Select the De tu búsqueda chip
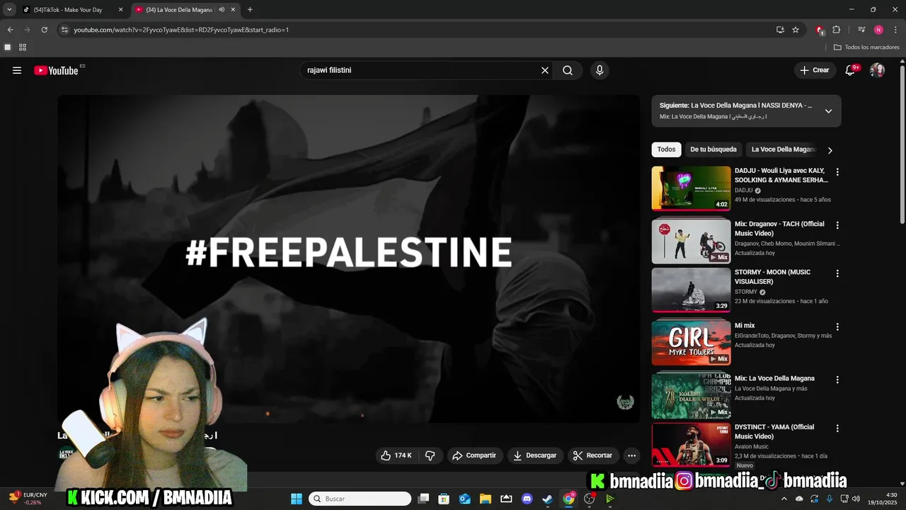 (x=713, y=149)
